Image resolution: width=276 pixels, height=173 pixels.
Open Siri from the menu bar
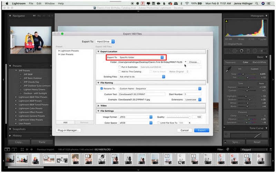coord(263,3)
